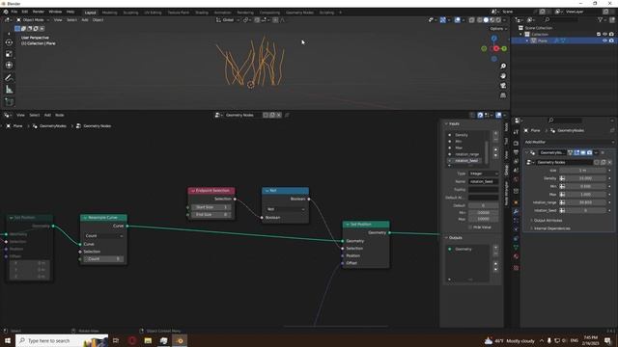Open Blender from the Windows taskbar

180,340
